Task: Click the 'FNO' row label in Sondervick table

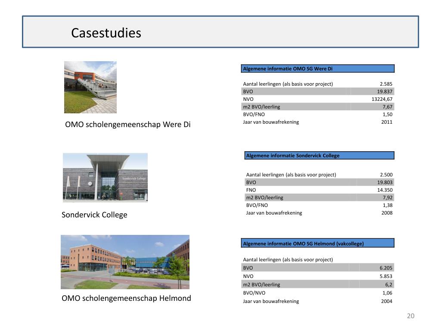Action: [x=251, y=190]
